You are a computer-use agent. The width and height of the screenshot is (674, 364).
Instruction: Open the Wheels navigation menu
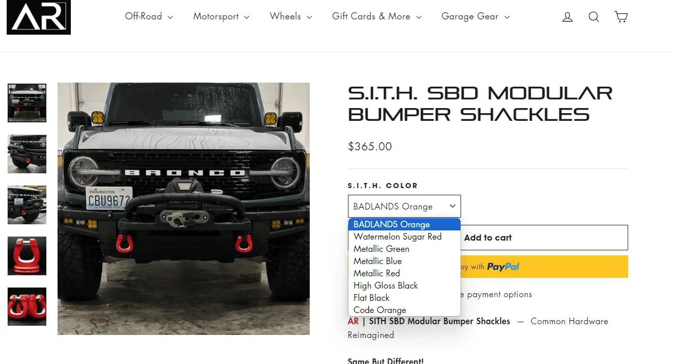tap(290, 16)
